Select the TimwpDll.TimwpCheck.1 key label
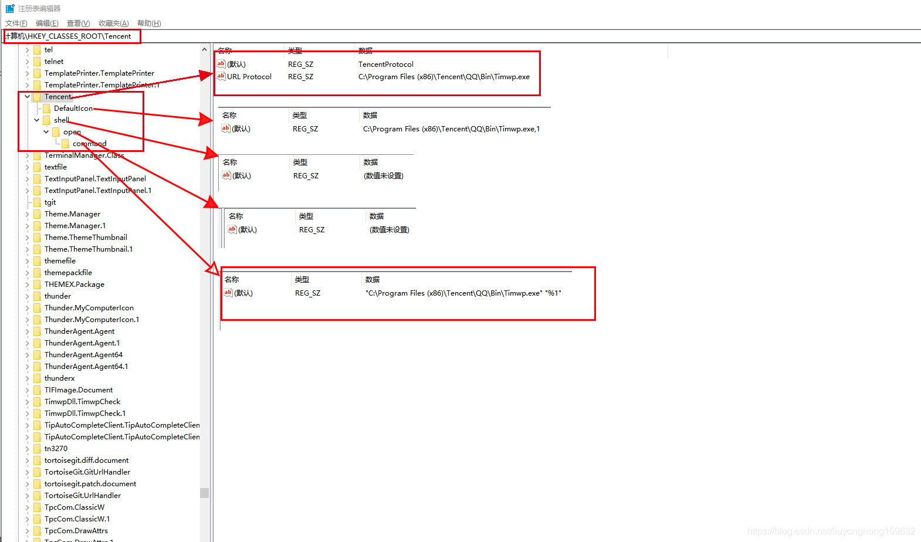The height and width of the screenshot is (542, 921). 85,414
